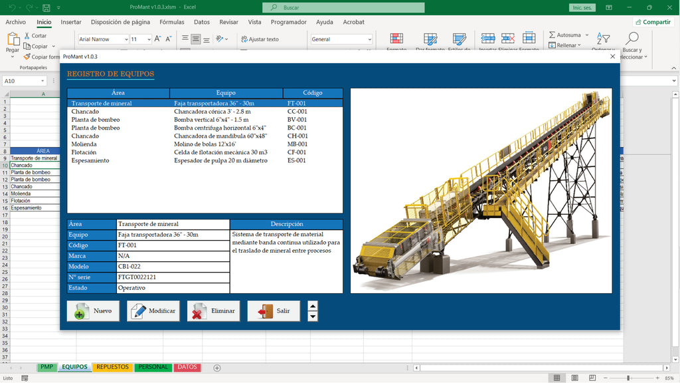Click the Modelo field with CB1-022
Screen dimensions: 680x383
tap(173, 267)
